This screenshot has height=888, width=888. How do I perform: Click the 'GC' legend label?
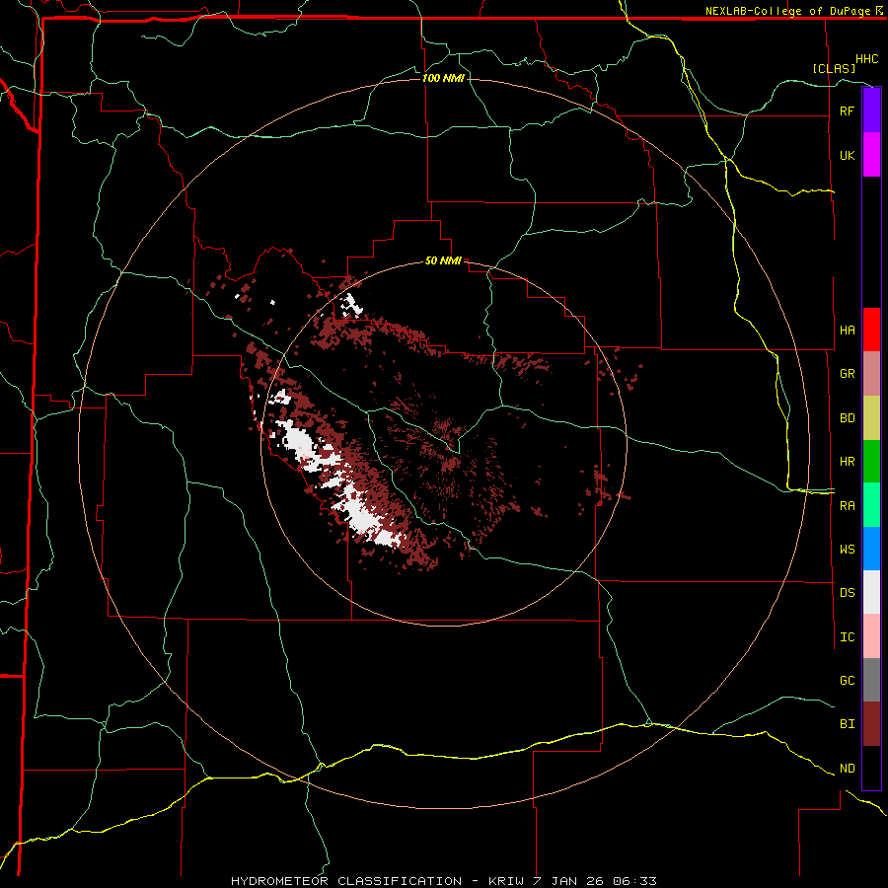point(847,680)
